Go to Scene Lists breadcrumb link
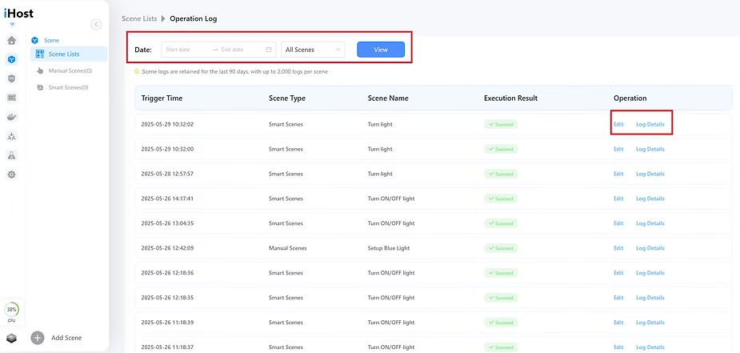The height and width of the screenshot is (353, 740). [x=140, y=18]
